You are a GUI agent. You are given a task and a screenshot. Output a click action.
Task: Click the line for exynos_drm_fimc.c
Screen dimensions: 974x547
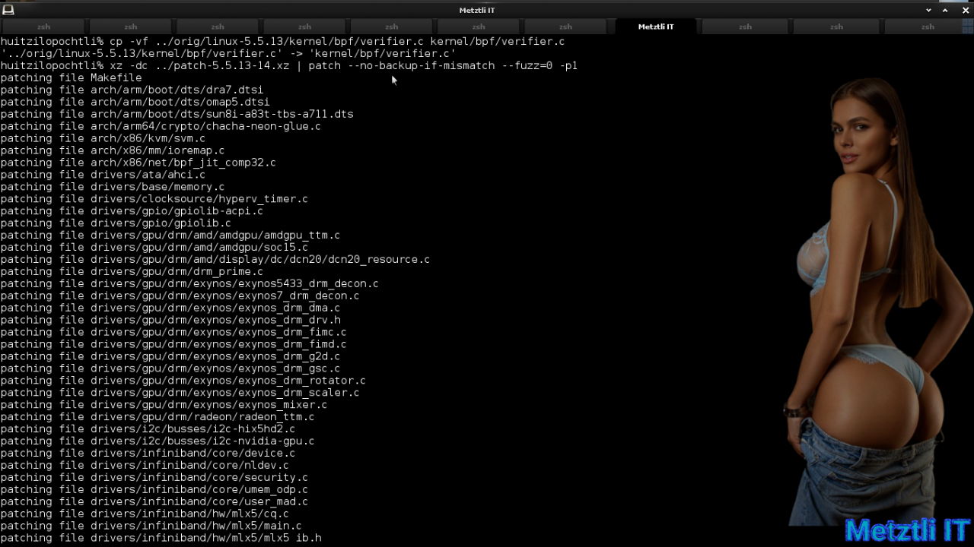(173, 333)
